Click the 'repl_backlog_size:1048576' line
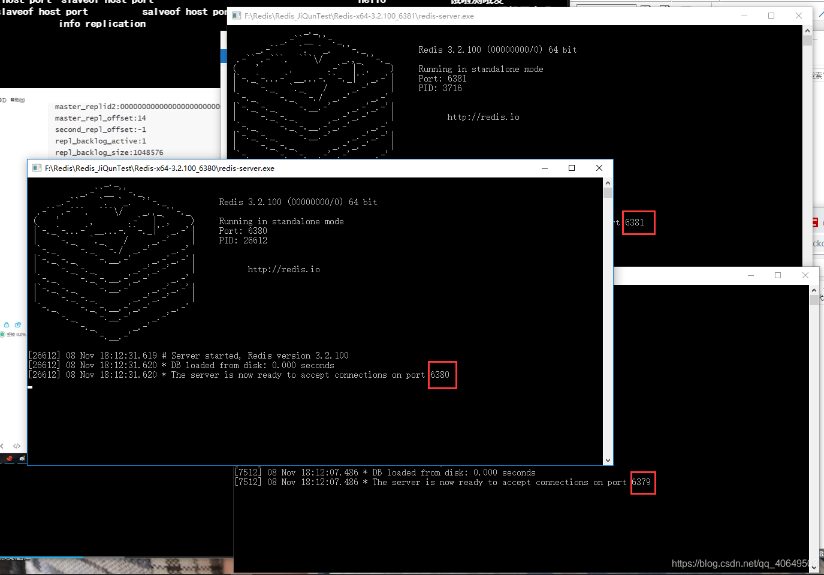 pyautogui.click(x=109, y=152)
